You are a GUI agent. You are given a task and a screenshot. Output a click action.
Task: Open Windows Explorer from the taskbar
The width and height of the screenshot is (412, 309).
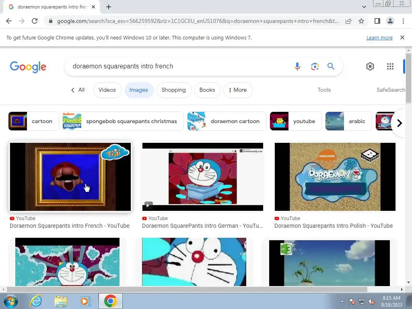[61, 301]
